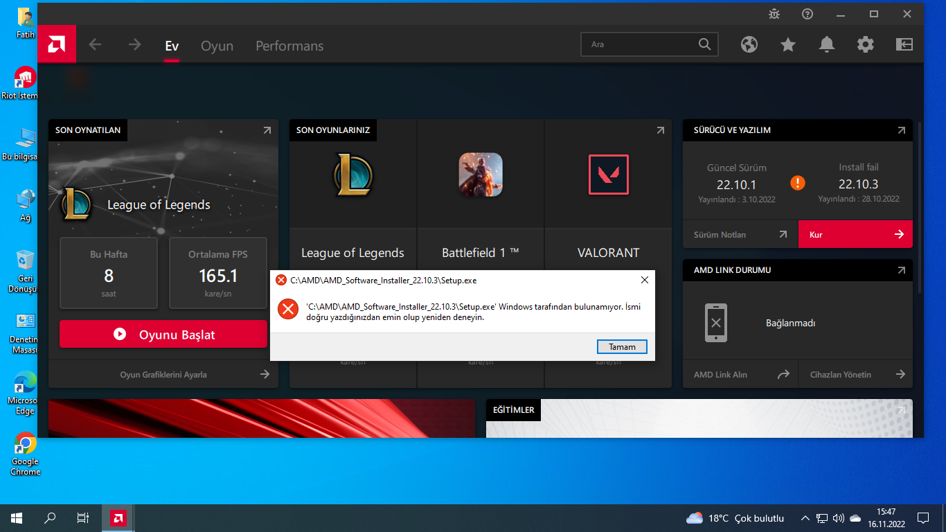Open help via question mark icon
Viewport: 946px width, 532px height.
[807, 14]
